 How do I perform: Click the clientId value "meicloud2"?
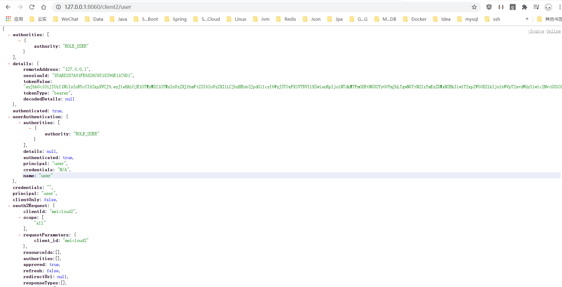point(62,211)
